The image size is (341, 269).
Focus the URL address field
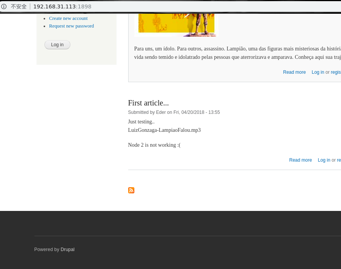(x=153, y=6)
